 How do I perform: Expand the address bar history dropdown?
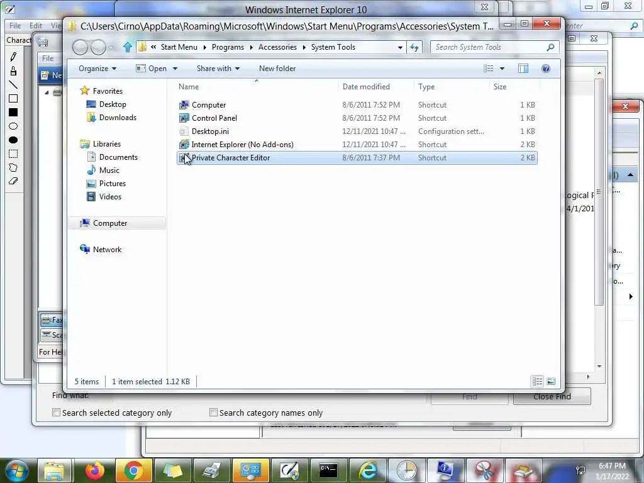[x=400, y=47]
